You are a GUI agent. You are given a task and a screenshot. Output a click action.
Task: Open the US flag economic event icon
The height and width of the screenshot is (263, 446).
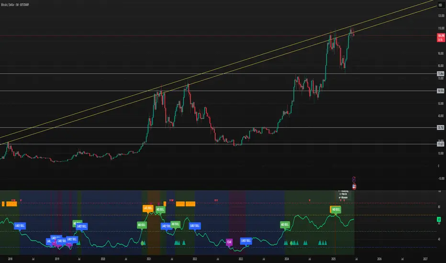coord(354,186)
